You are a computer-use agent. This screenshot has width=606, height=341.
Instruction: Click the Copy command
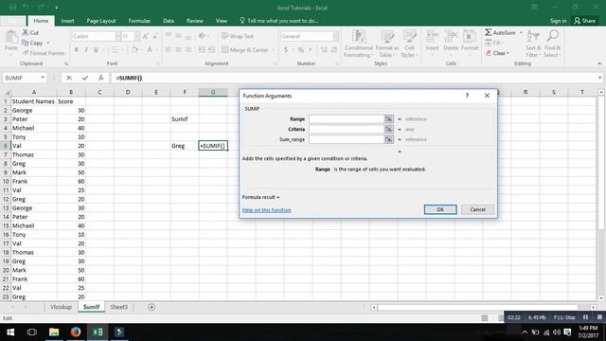click(x=33, y=43)
